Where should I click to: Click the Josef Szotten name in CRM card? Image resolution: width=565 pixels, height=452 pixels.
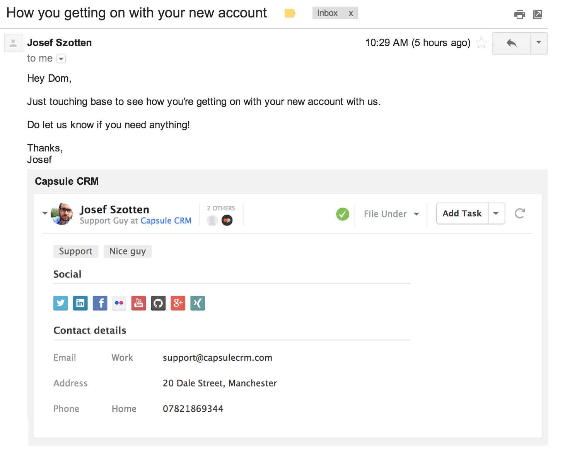(114, 210)
